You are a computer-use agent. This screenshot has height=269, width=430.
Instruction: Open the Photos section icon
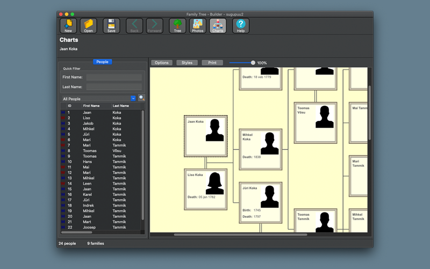pos(197,26)
